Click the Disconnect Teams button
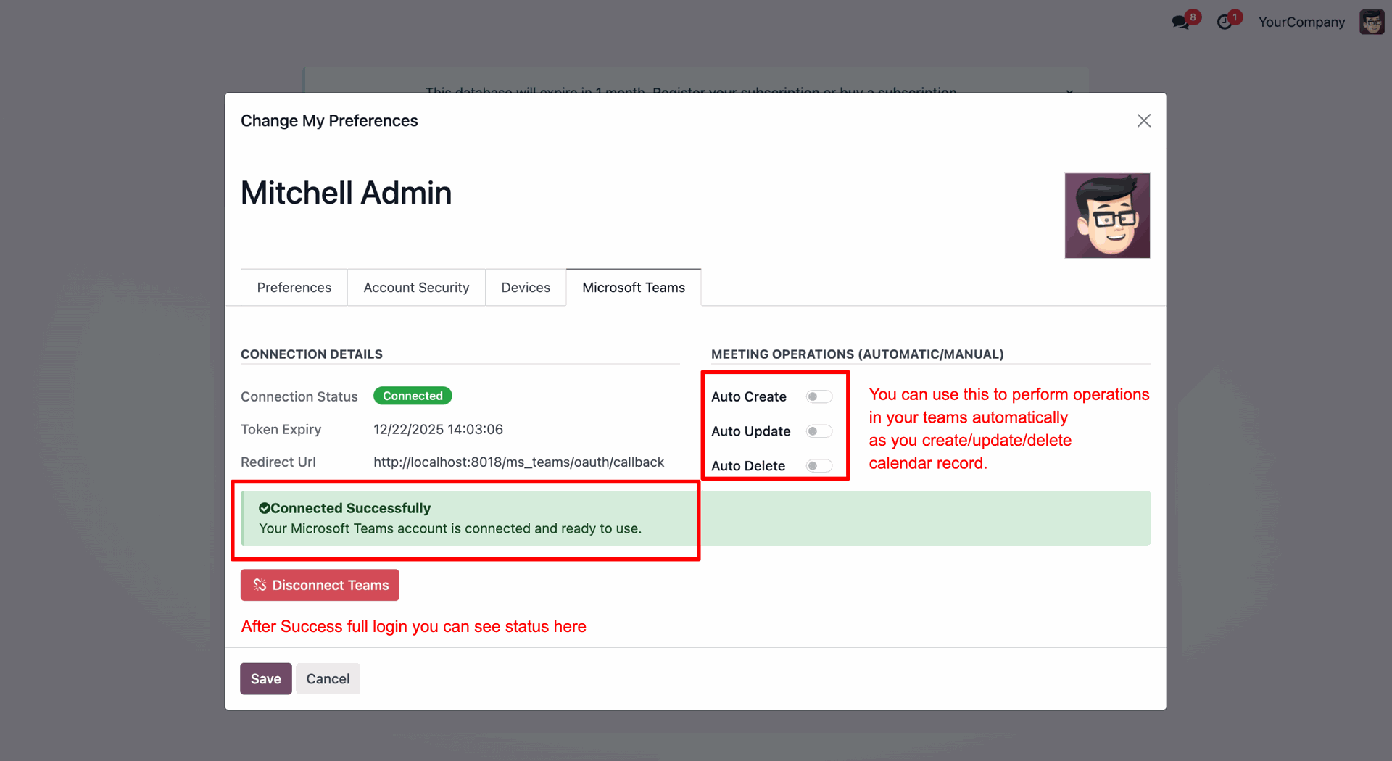This screenshot has width=1392, height=761. (320, 585)
